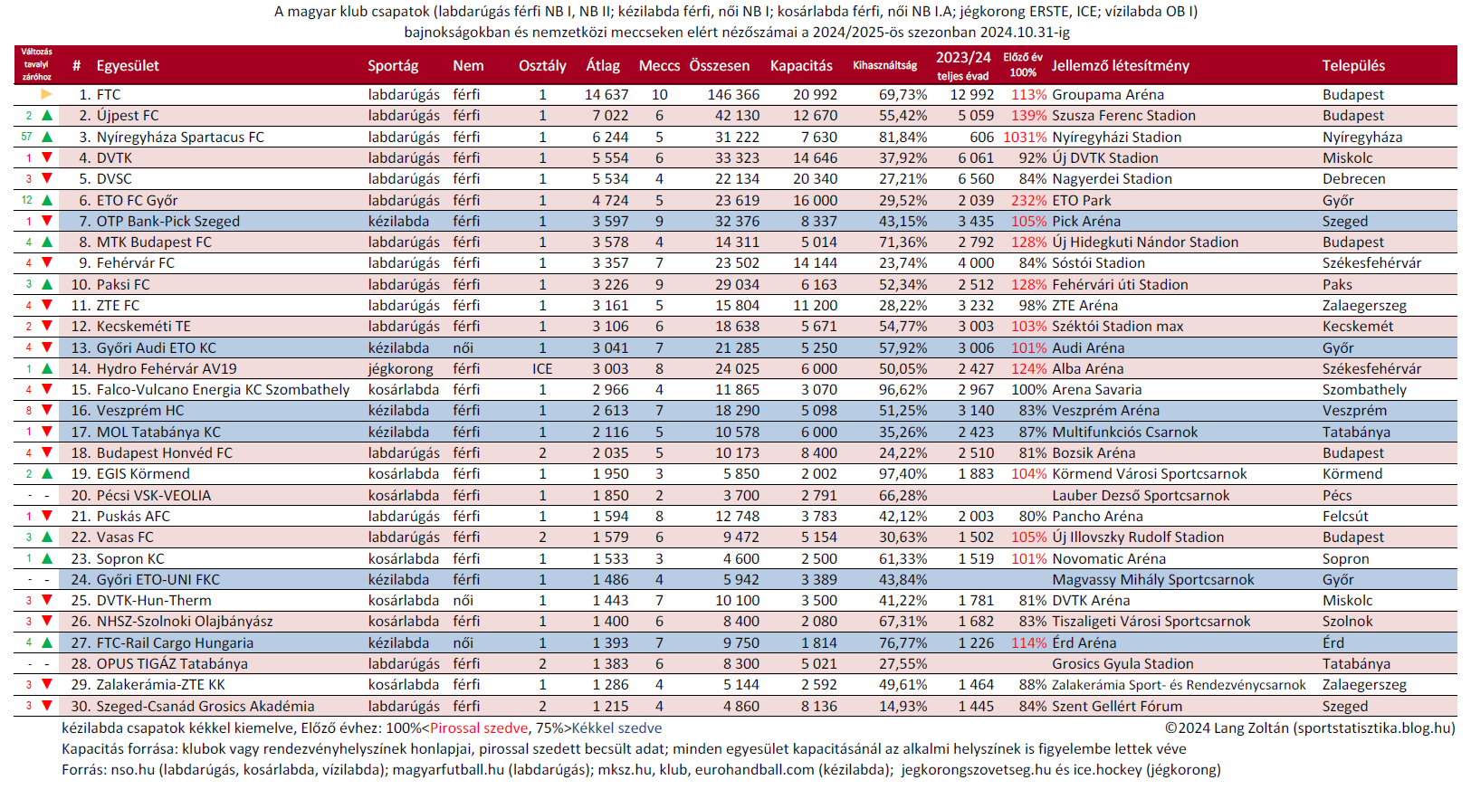Viewport: 1471px width, 799px height.
Task: Click red down arrow for MOL Tatabánya KC
Action: [47, 432]
